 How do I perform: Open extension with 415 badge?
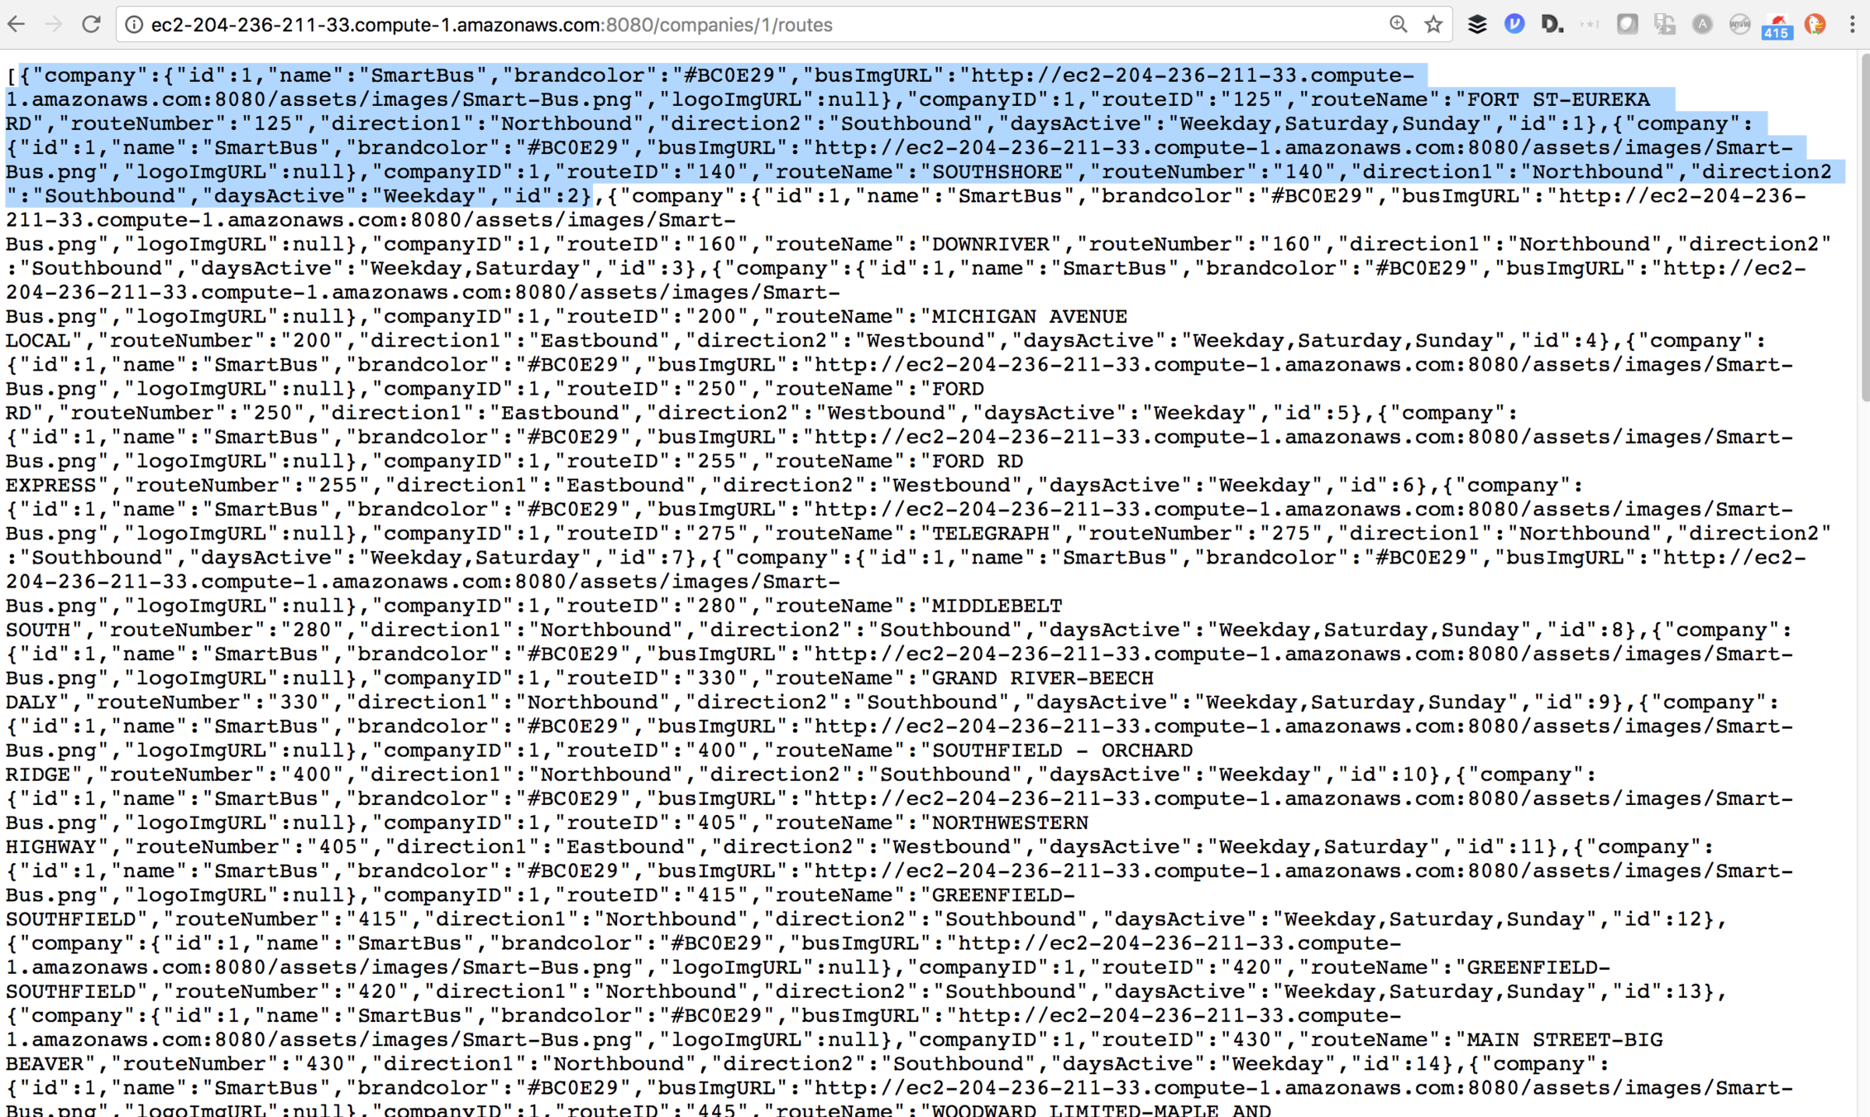tap(1777, 26)
